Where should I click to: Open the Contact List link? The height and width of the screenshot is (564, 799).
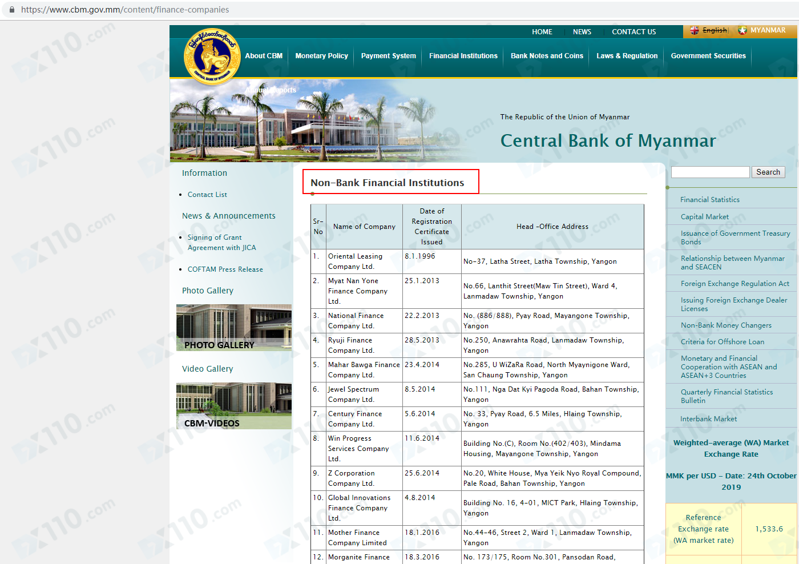click(207, 195)
